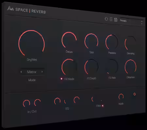Click the "EQ" label
Image resolution: width=147 pixels, height=130 pixels.
67,108
